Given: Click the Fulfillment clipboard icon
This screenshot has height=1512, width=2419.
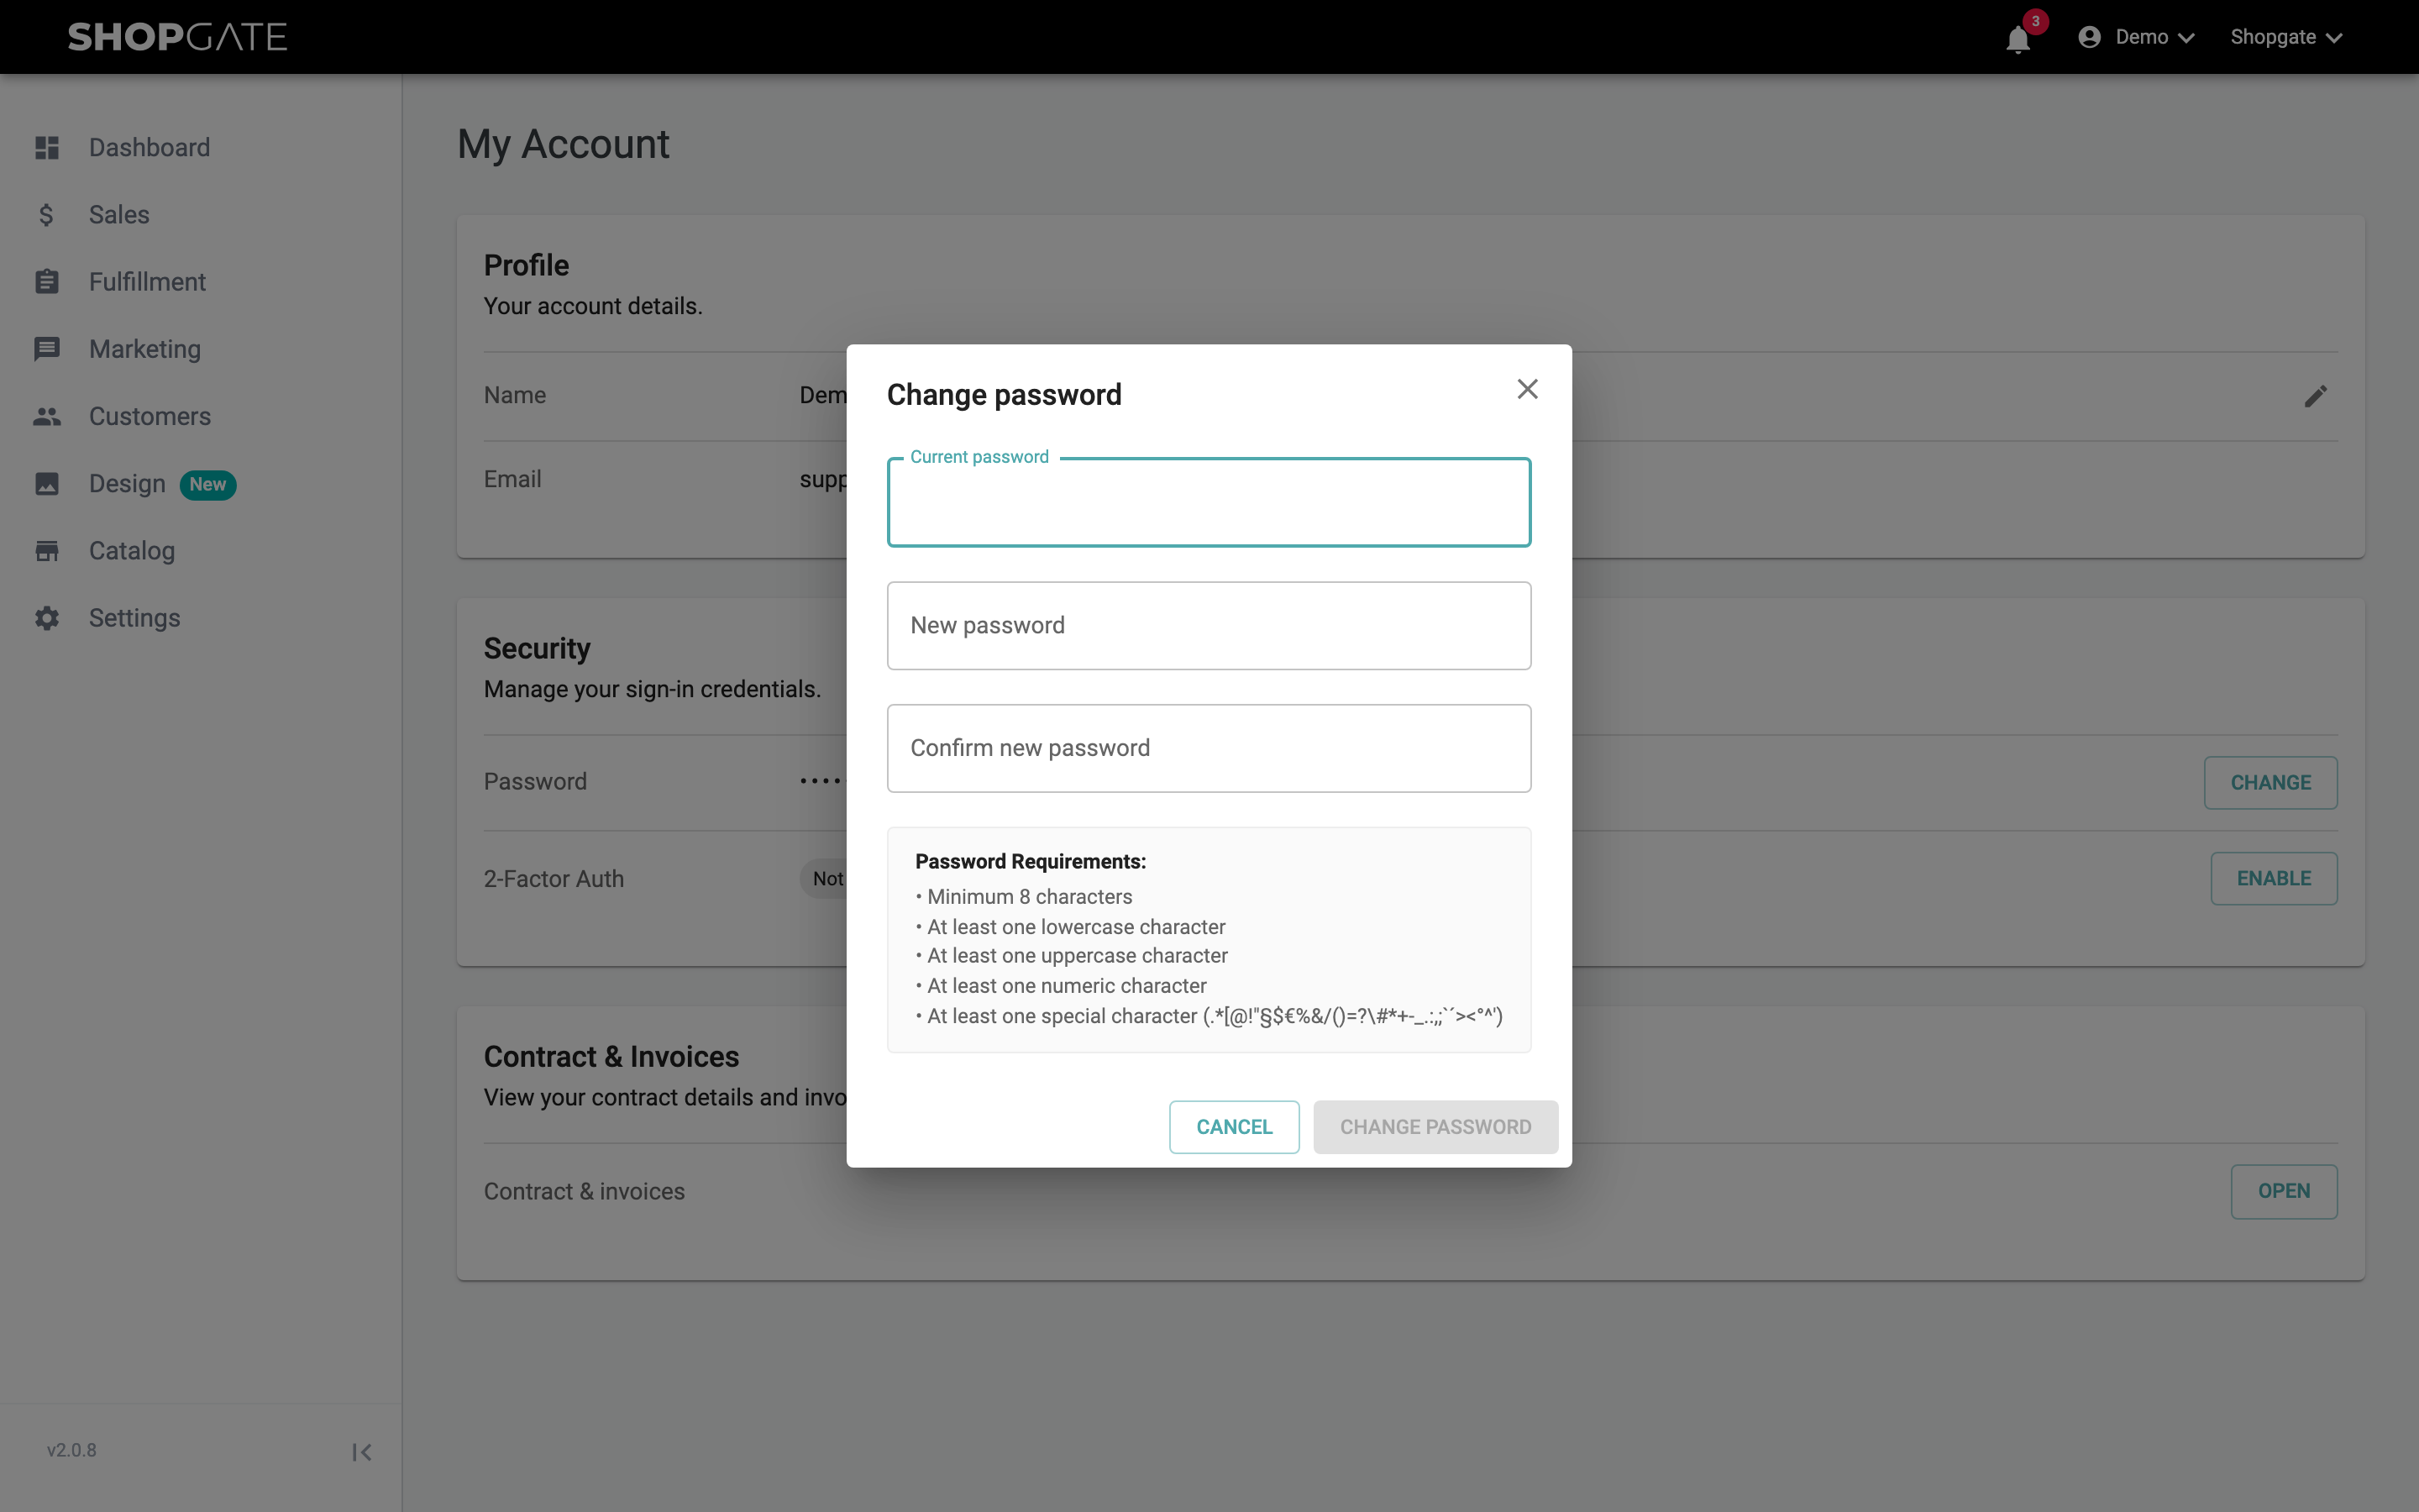Looking at the screenshot, I should pos(47,282).
